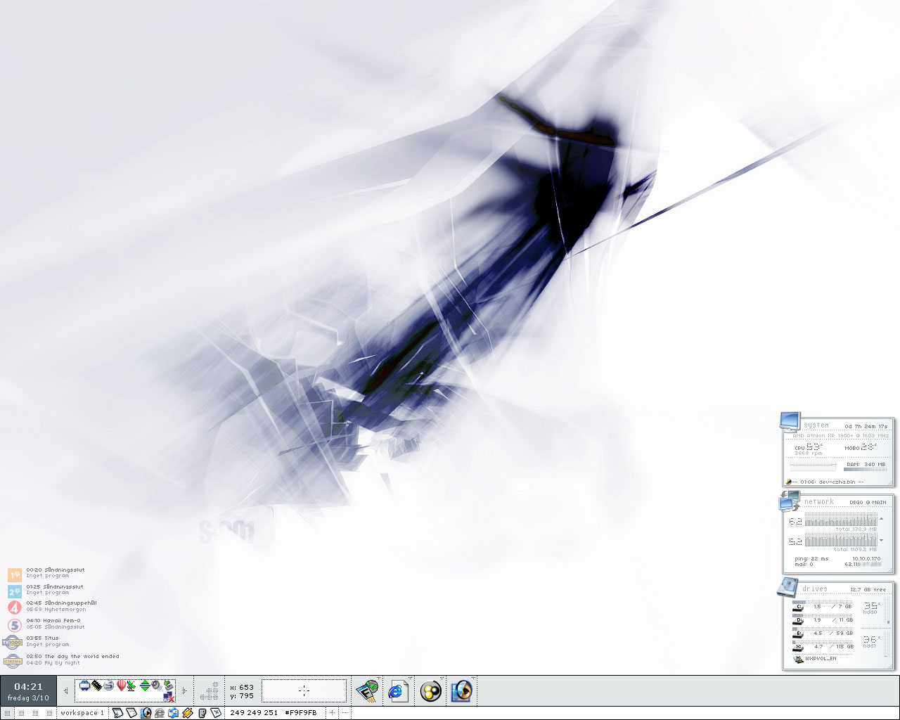Image resolution: width=900 pixels, height=720 pixels.
Task: Click the uptime text 0d 7h 24m 17s
Action: [x=866, y=426]
